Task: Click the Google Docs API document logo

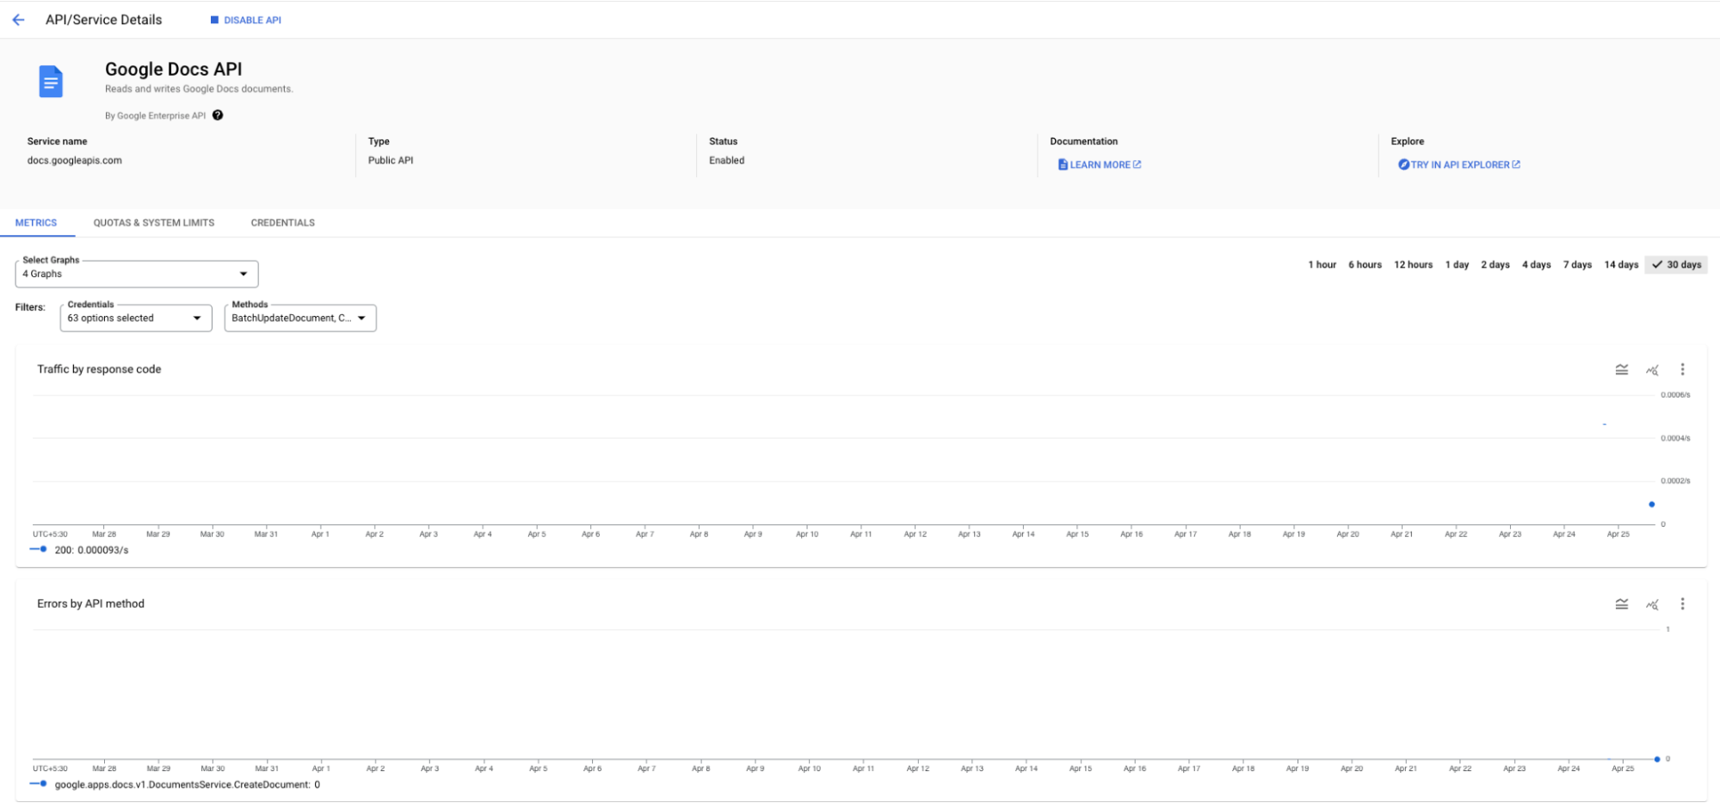Action: (51, 81)
